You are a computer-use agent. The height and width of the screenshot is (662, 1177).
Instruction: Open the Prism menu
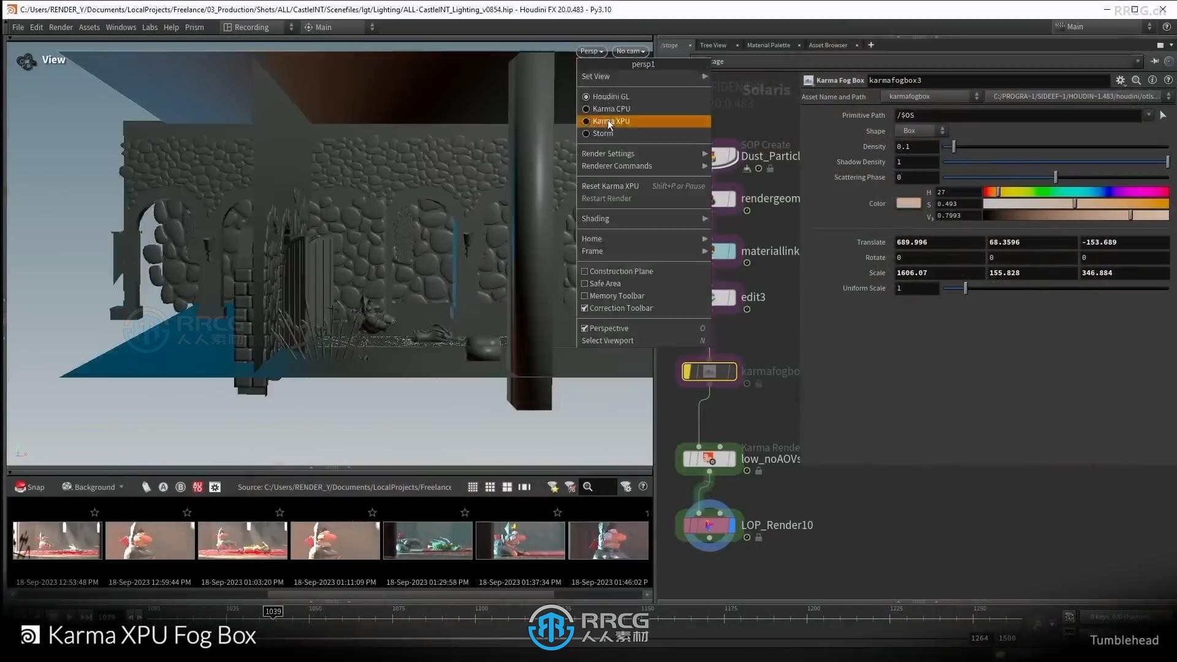tap(194, 27)
